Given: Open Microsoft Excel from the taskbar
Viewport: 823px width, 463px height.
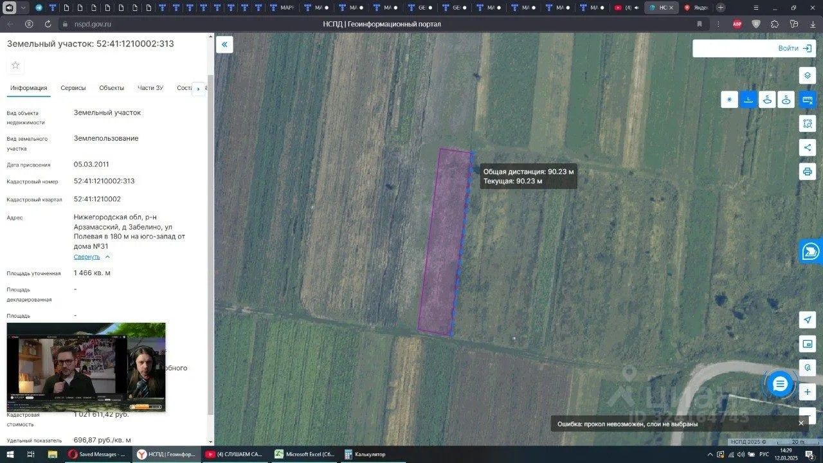Looking at the screenshot, I should pyautogui.click(x=304, y=454).
